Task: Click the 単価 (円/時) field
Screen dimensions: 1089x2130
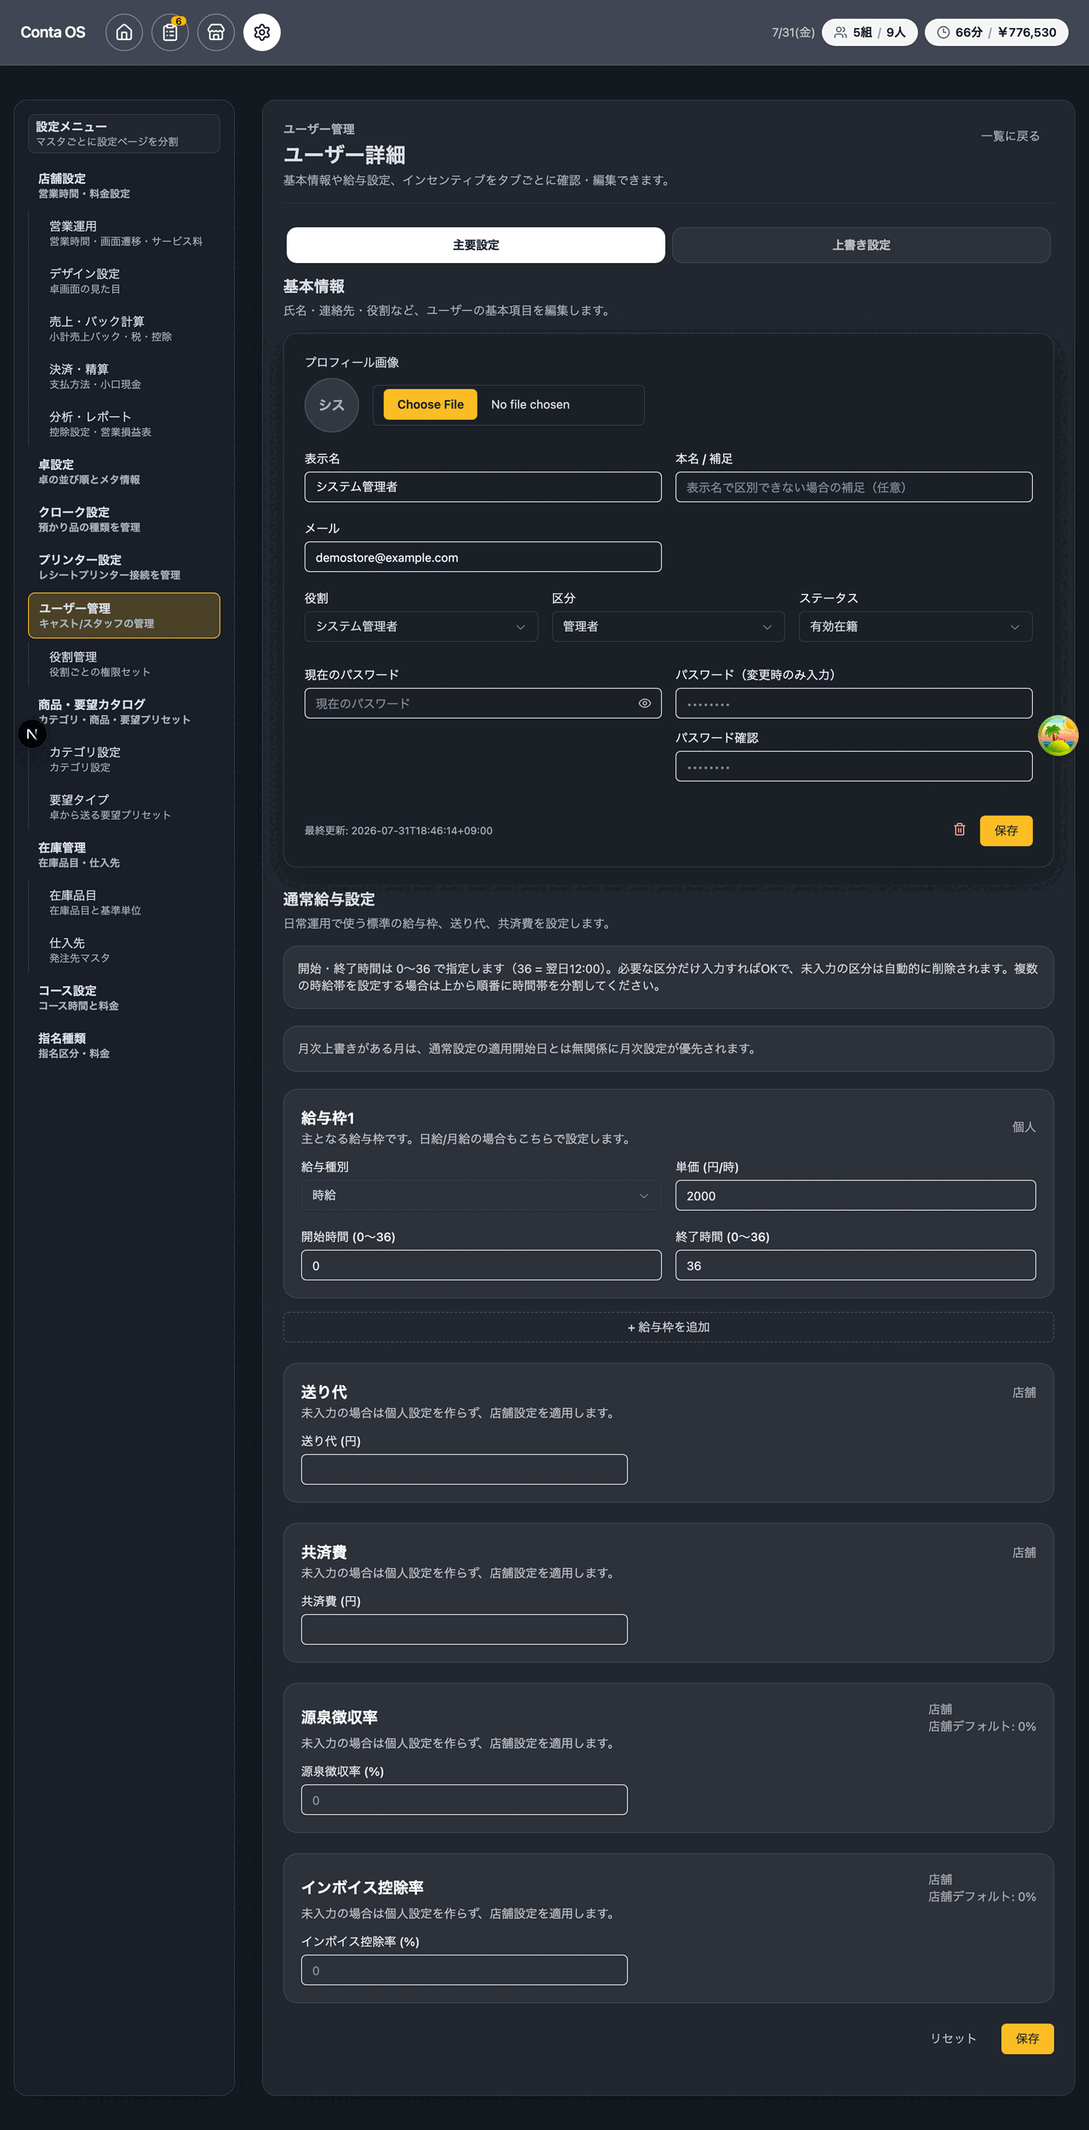Action: tap(856, 1195)
